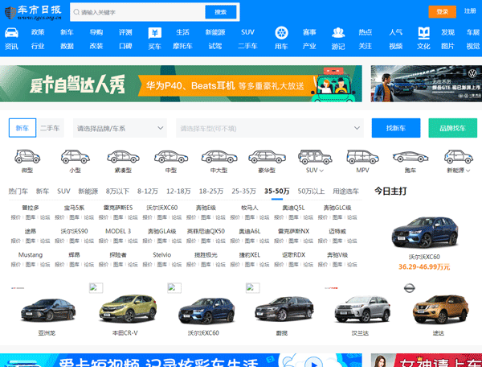This screenshot has height=367, width=482.
Task: Click the 车市日报 site logo
Action: [x=33, y=12]
